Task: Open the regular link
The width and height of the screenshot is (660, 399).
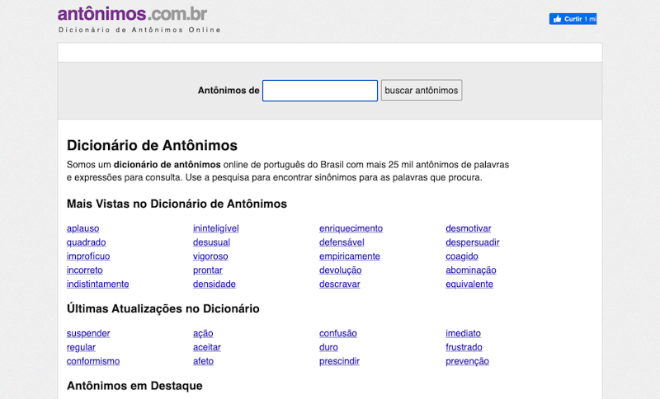Action: [81, 347]
